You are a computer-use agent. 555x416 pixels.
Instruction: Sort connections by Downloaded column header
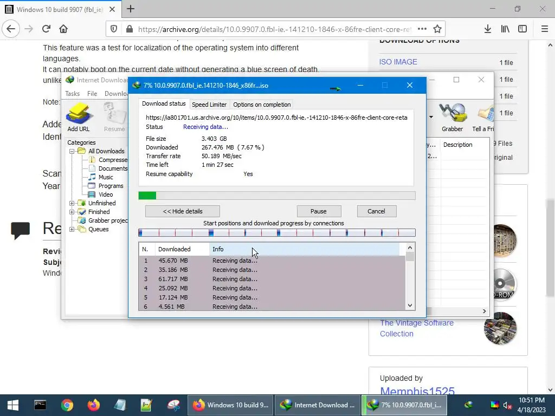[182, 249]
